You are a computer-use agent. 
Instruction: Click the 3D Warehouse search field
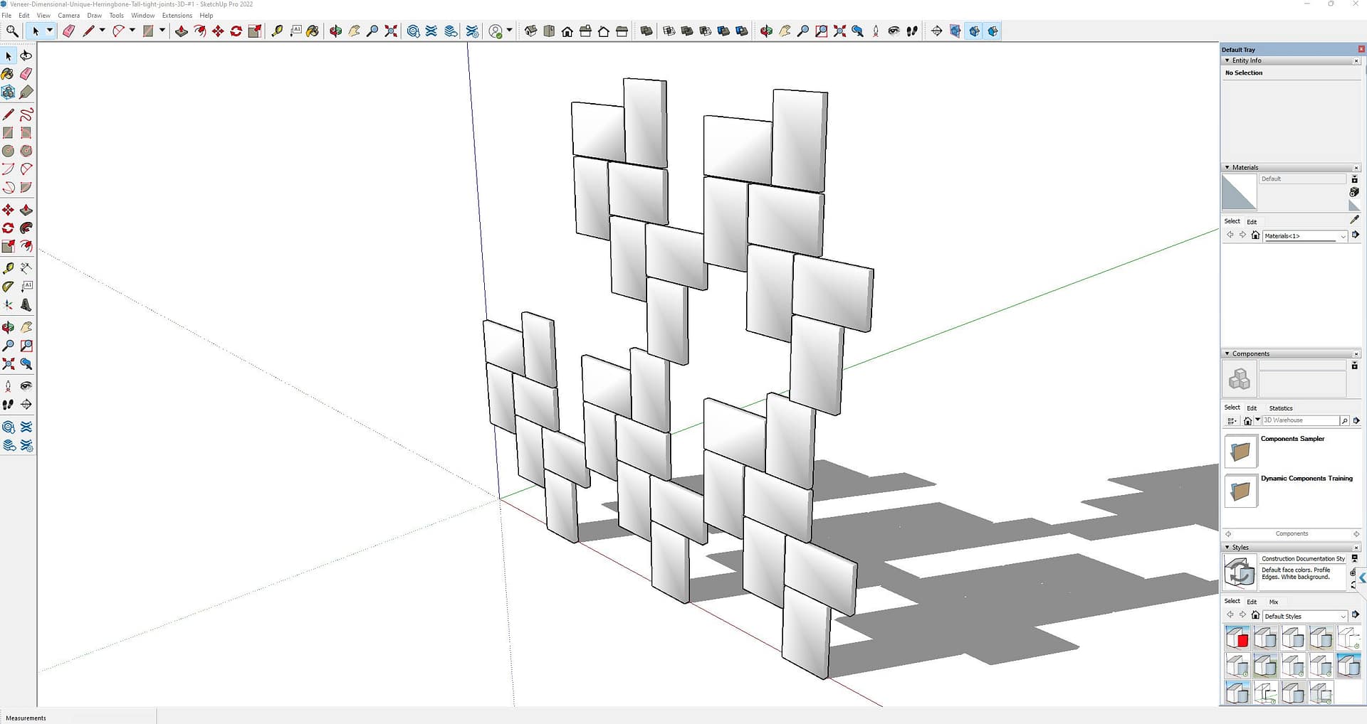(1300, 420)
